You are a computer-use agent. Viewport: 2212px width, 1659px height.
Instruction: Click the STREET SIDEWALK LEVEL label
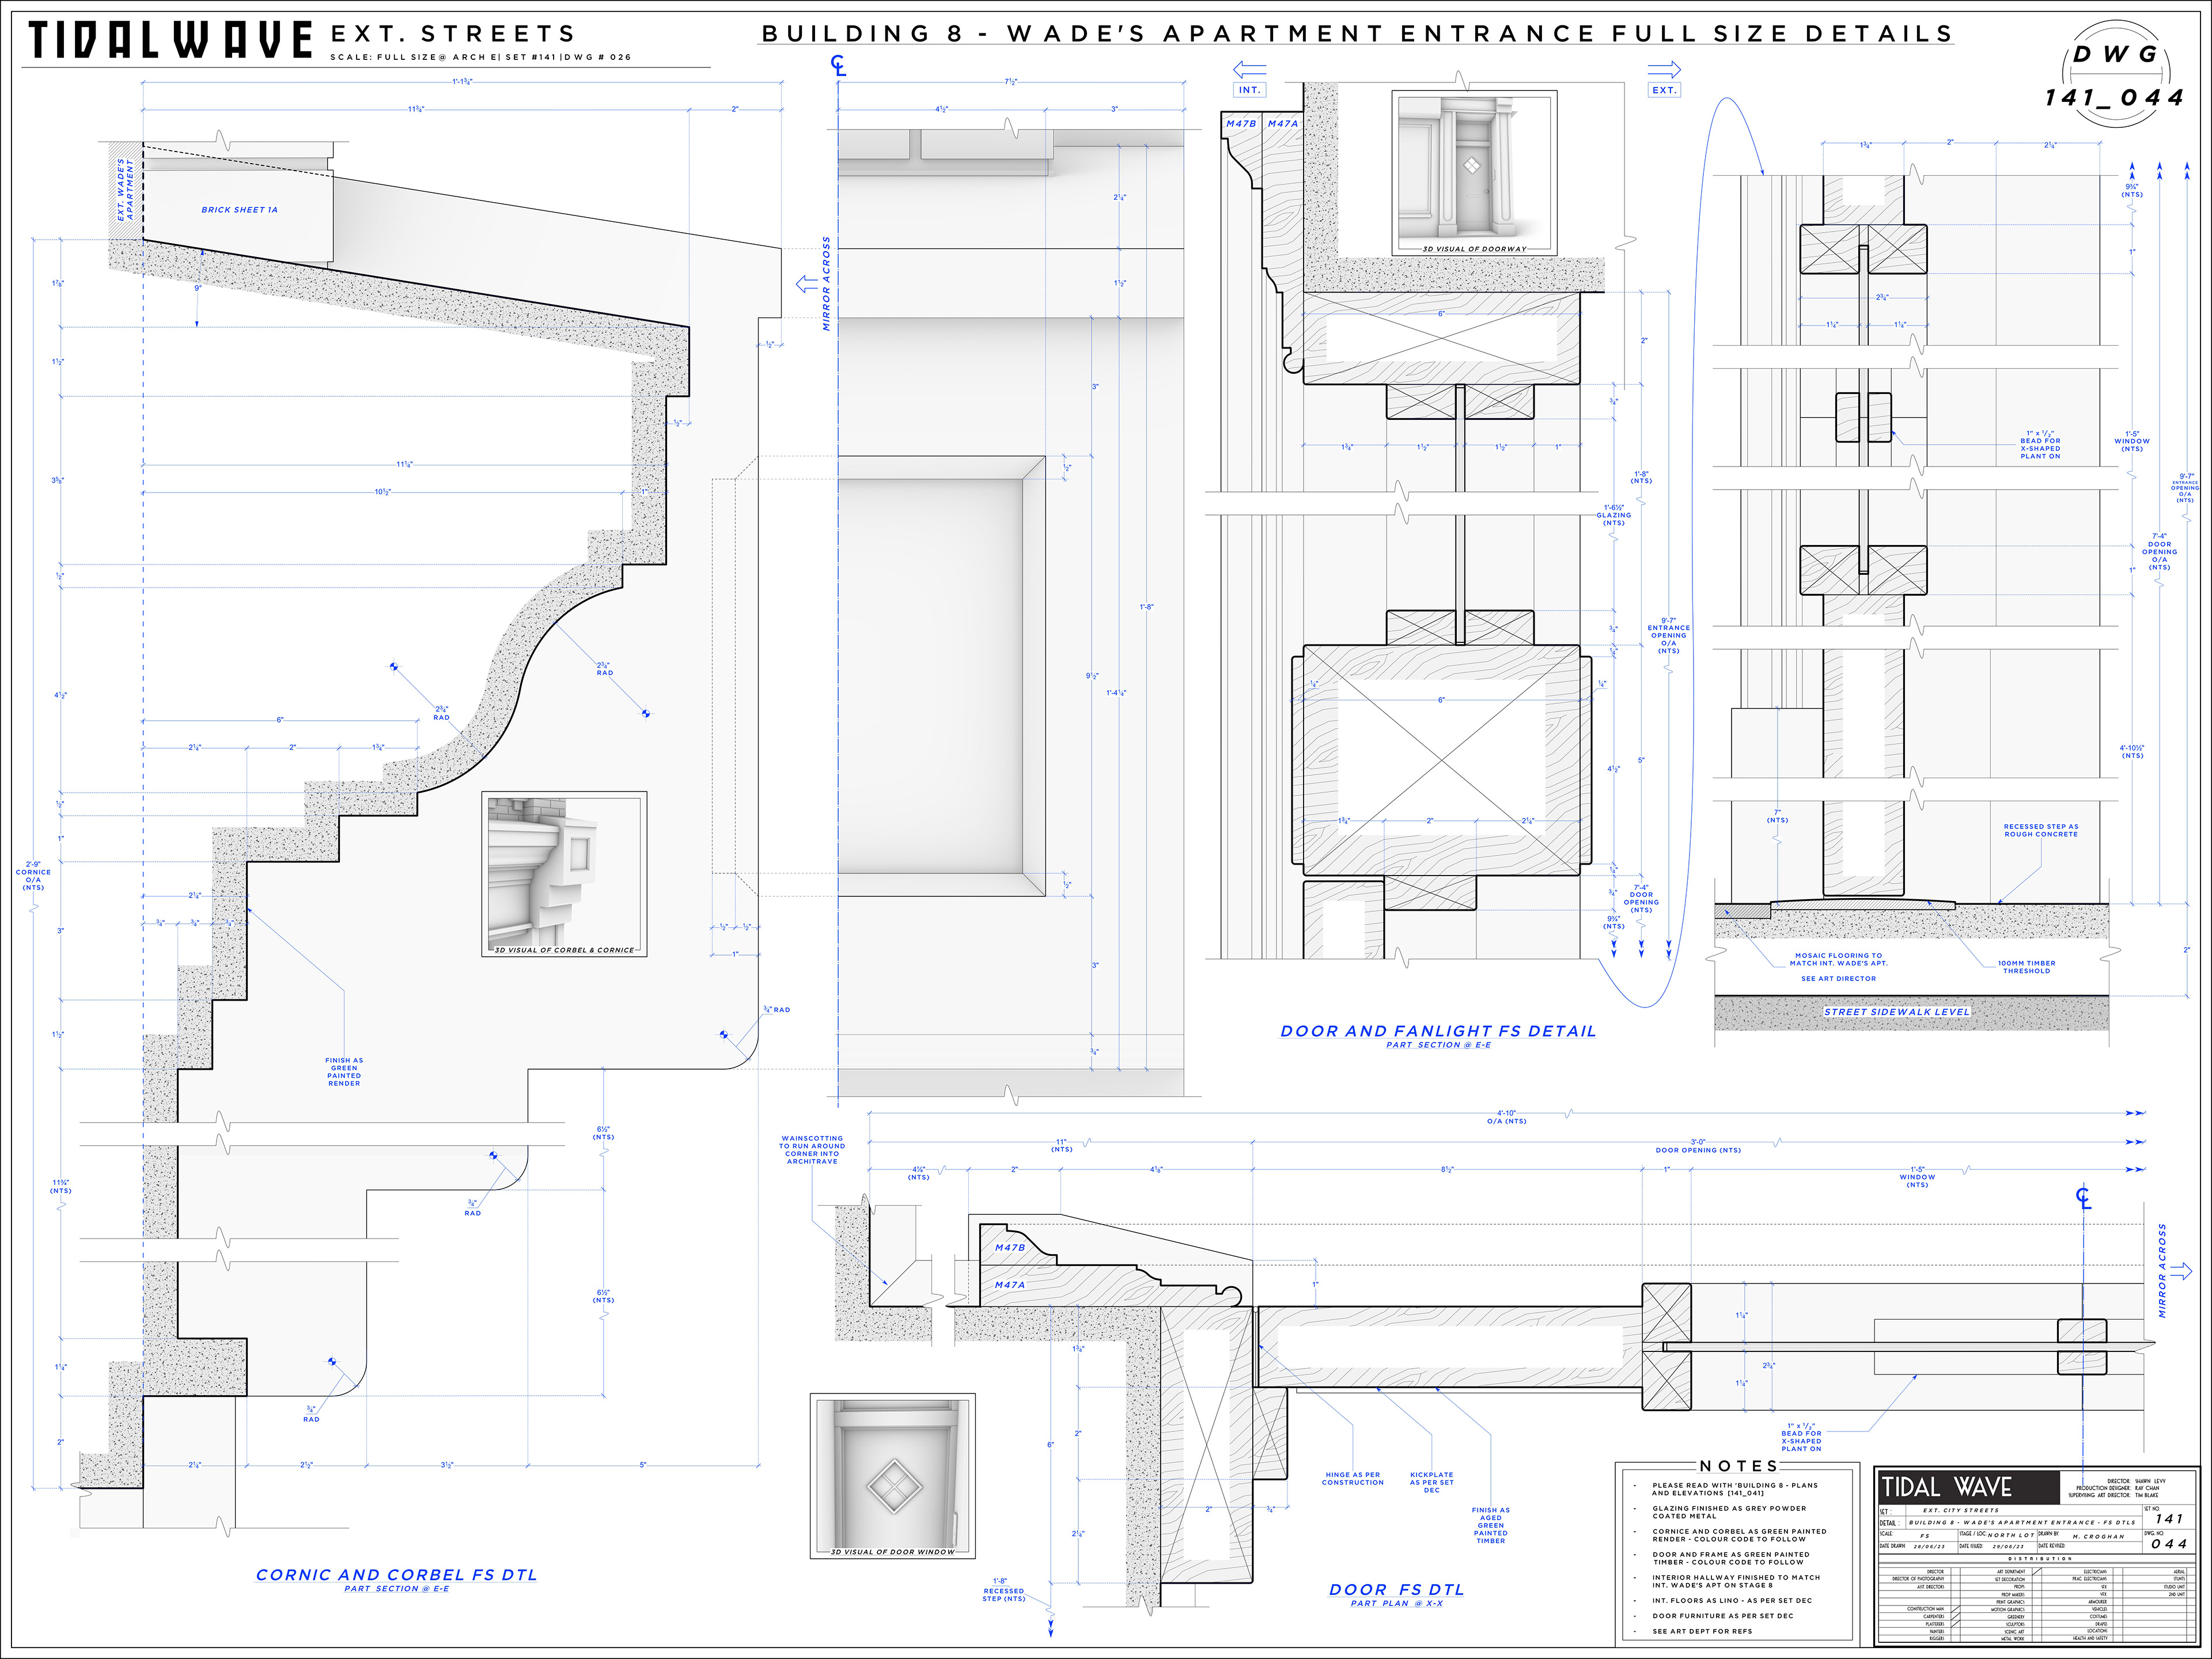1896,1012
